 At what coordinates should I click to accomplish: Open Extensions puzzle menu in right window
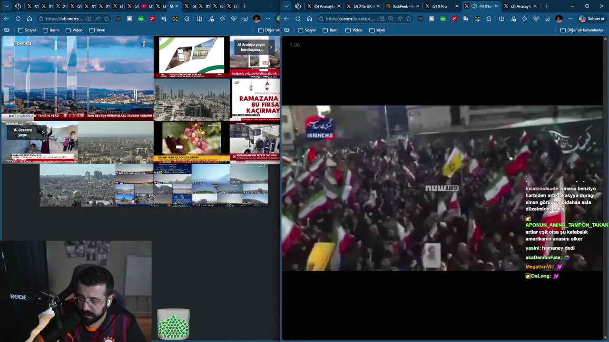coord(489,19)
